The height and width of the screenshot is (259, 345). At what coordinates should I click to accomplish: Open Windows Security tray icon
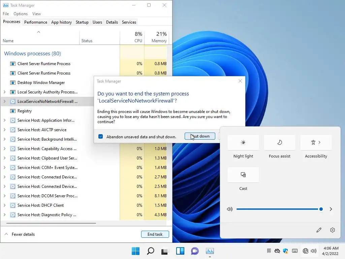(x=286, y=251)
